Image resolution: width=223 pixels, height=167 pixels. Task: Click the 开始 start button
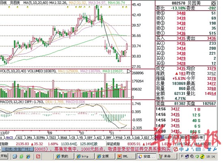pyautogui.click(x=4, y=156)
